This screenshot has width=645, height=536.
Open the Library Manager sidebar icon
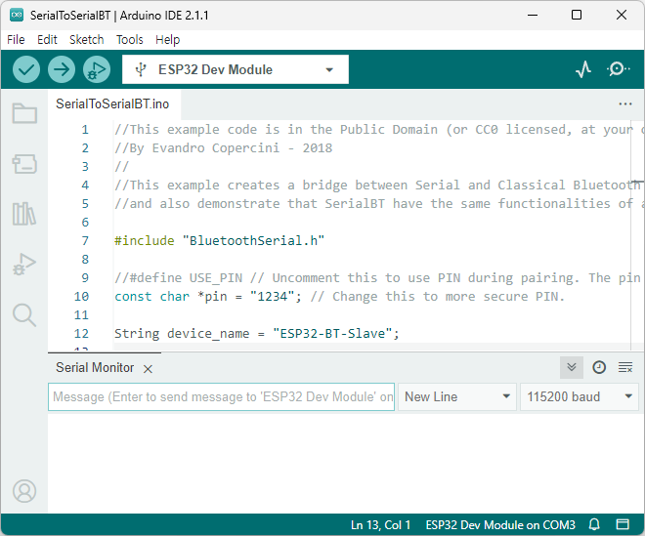click(x=24, y=214)
